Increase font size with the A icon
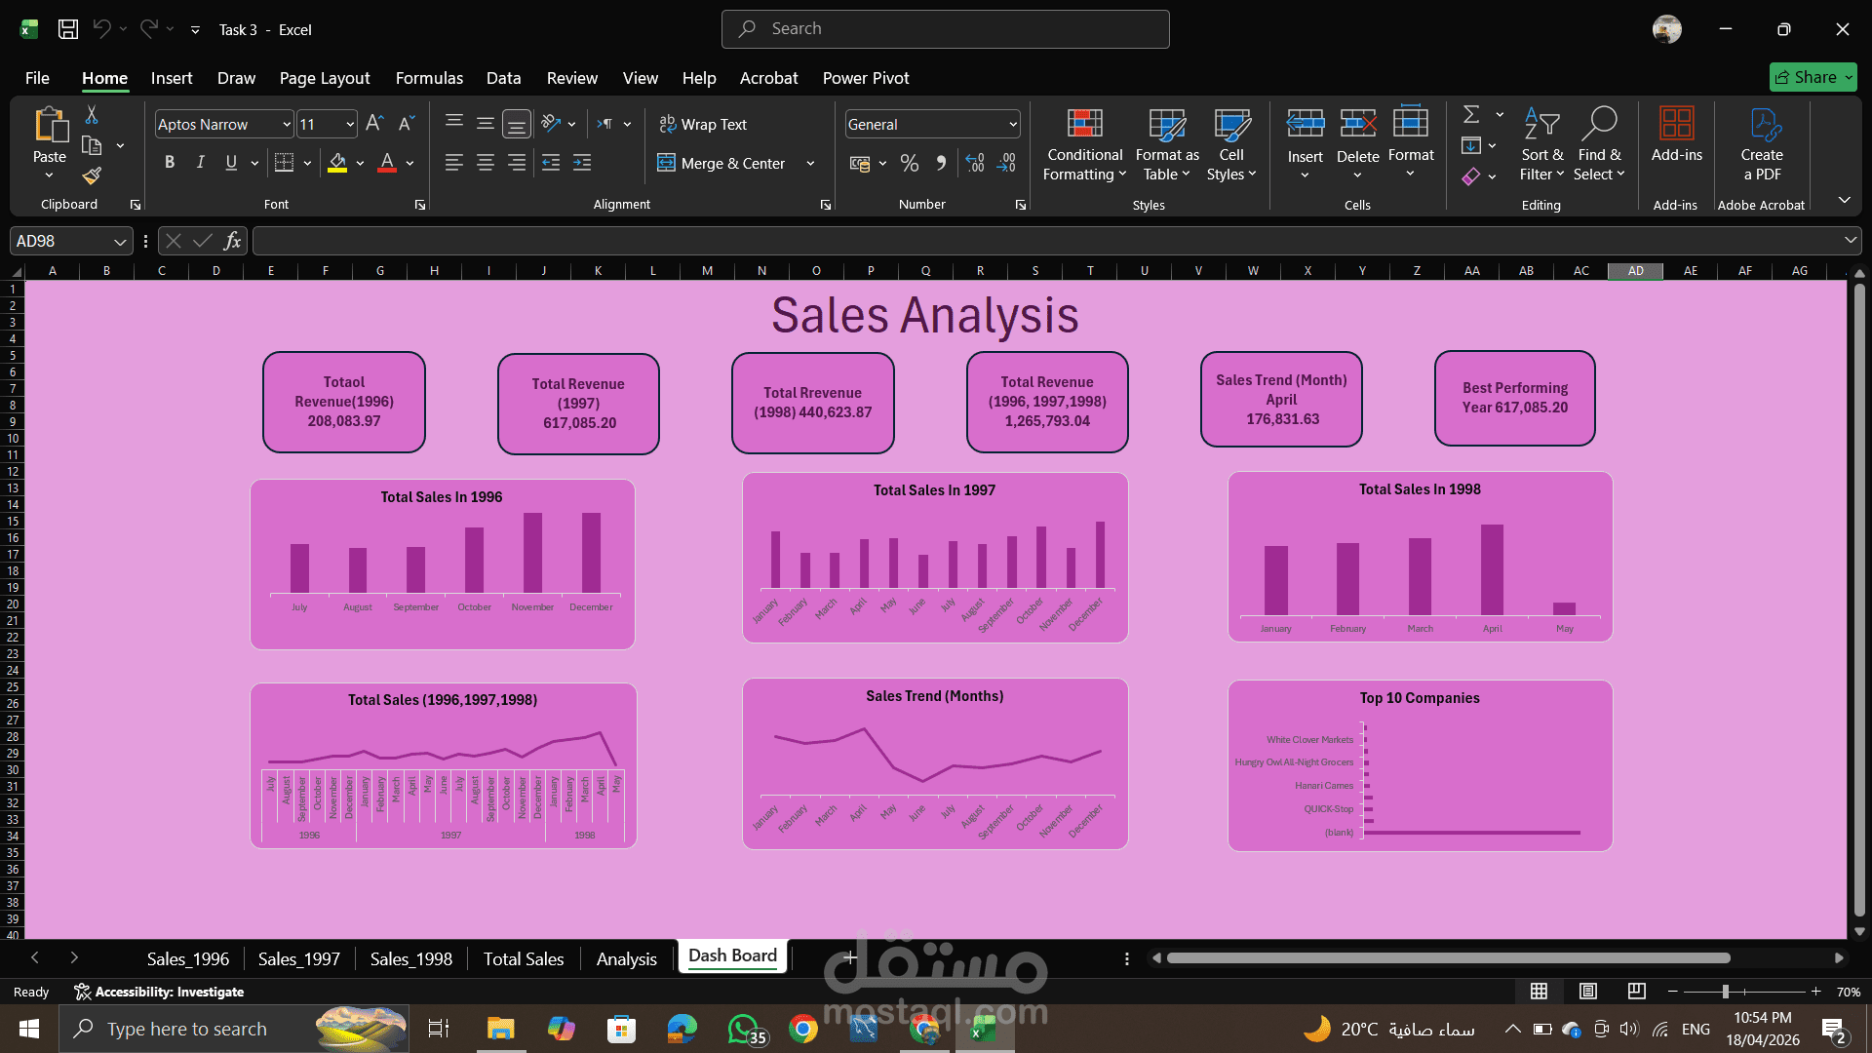This screenshot has width=1872, height=1053. click(x=374, y=124)
